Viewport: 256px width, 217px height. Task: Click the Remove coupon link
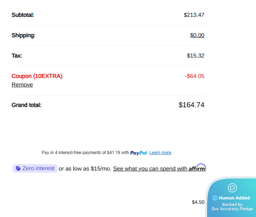pos(22,84)
